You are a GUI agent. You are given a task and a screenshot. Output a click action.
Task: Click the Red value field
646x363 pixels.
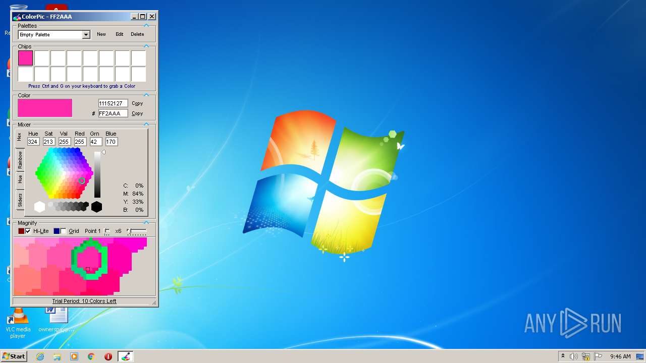coord(80,142)
